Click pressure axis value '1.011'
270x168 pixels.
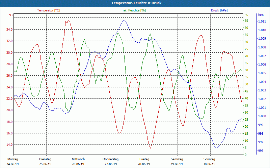[262, 22]
